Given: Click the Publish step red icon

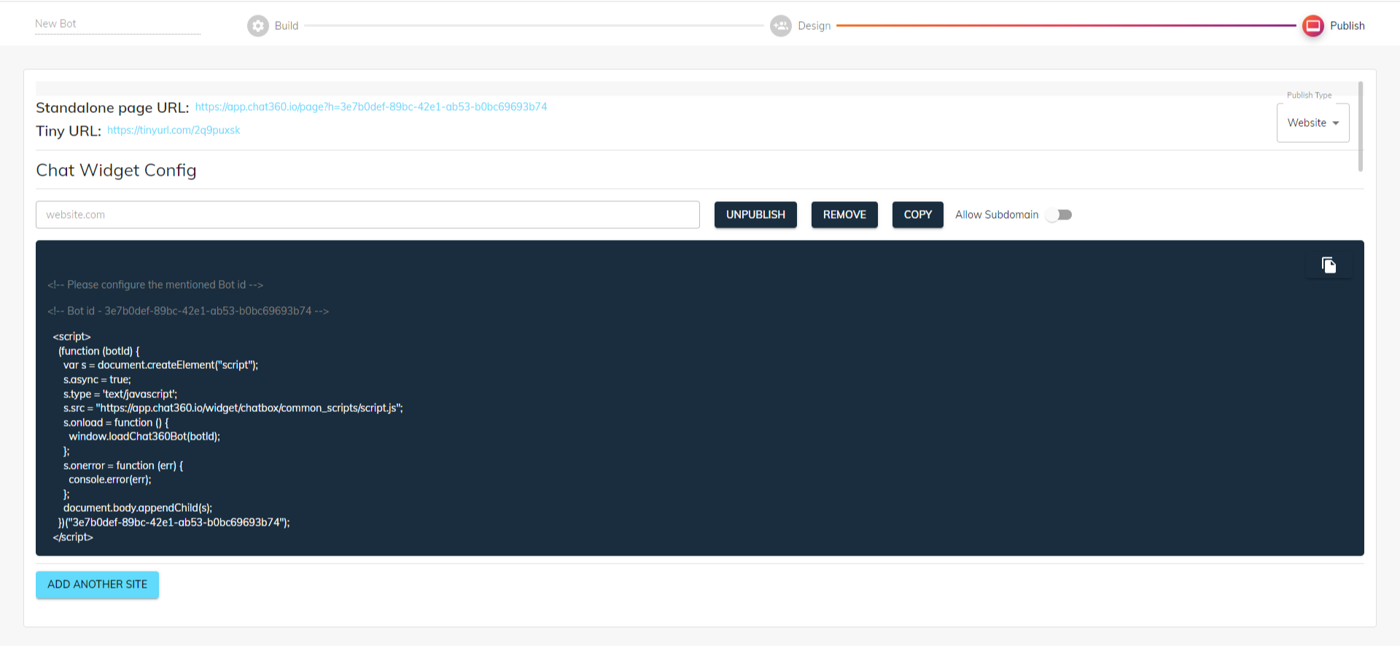Looking at the screenshot, I should point(1313,26).
